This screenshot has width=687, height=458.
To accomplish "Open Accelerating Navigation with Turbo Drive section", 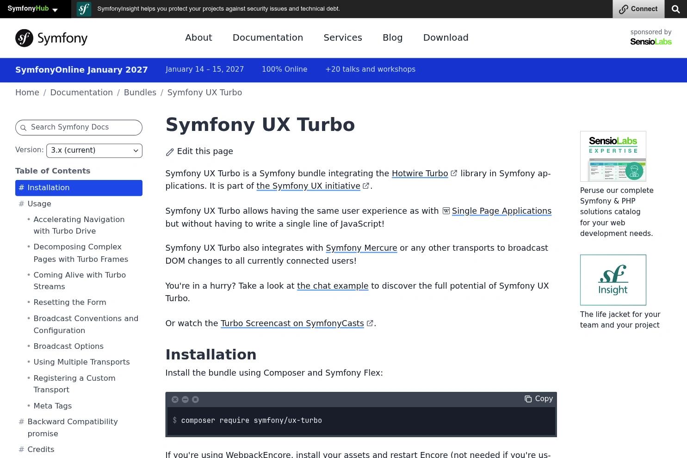I will 79,225.
